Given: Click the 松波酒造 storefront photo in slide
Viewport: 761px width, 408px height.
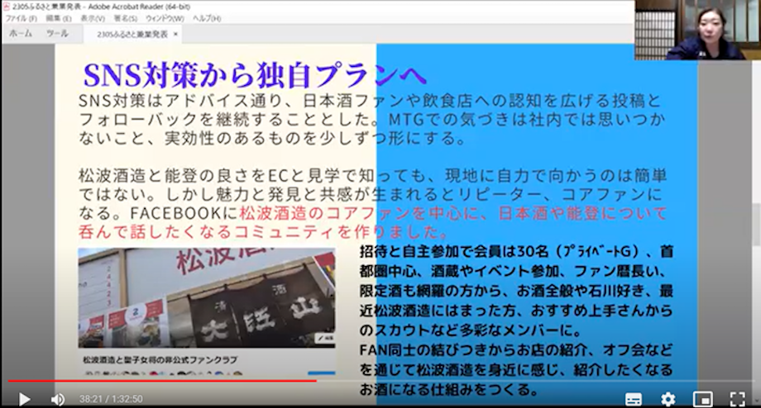Looking at the screenshot, I should 206,297.
